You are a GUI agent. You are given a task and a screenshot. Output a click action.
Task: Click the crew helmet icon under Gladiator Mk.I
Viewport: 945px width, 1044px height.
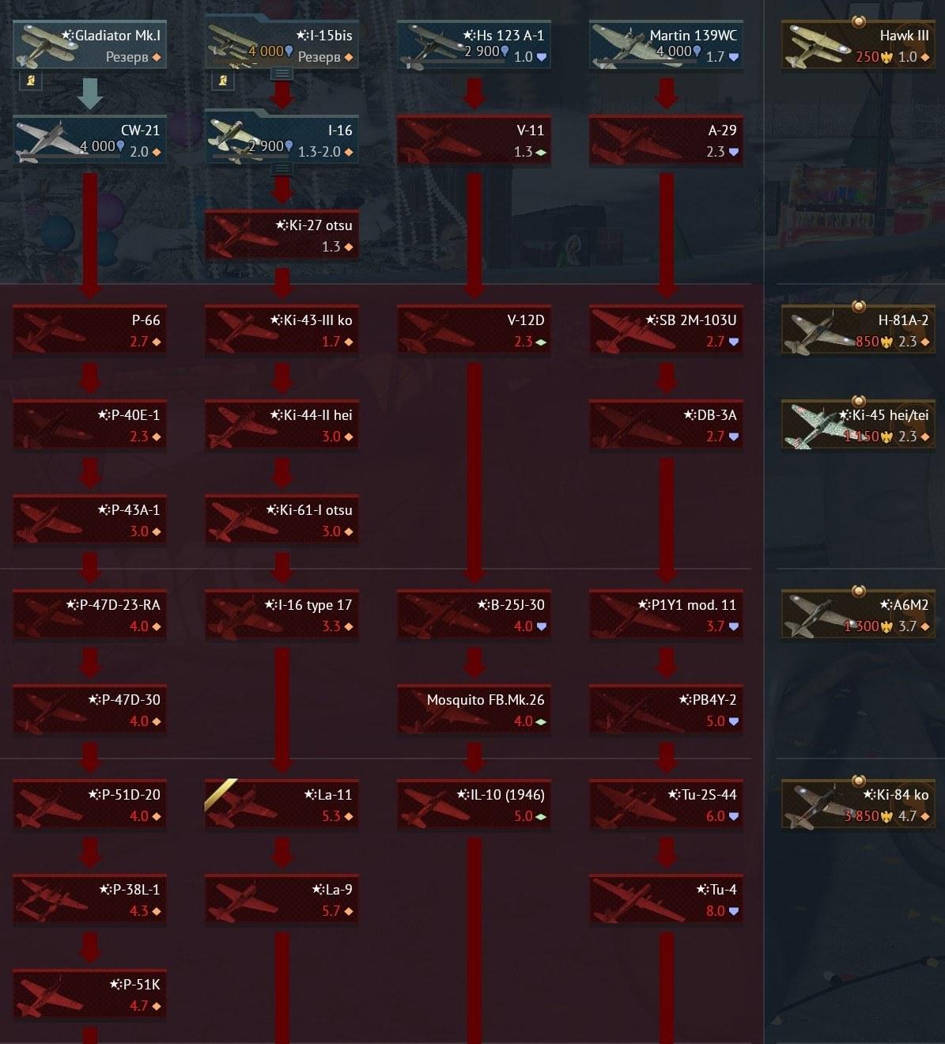click(29, 81)
